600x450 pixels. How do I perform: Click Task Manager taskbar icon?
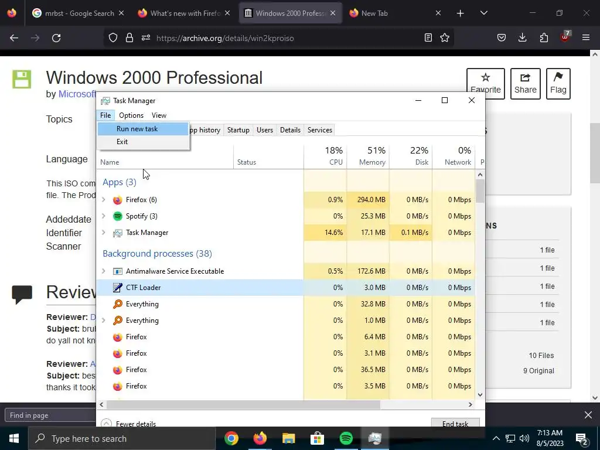(374, 438)
